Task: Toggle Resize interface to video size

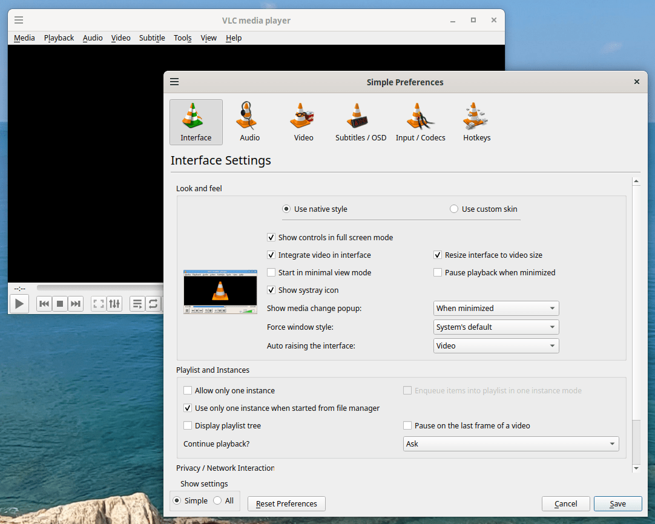Action: click(x=488, y=255)
